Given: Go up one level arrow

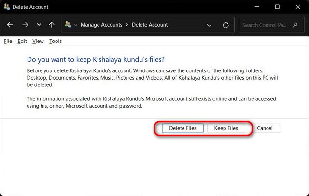Looking at the screenshot, I should point(52,25).
